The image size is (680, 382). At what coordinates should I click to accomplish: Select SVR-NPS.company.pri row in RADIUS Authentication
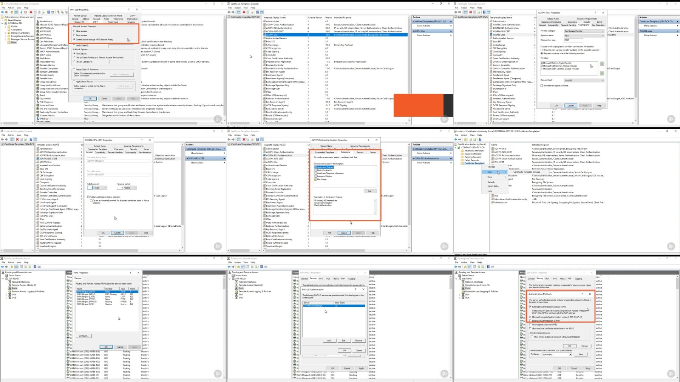click(x=334, y=306)
